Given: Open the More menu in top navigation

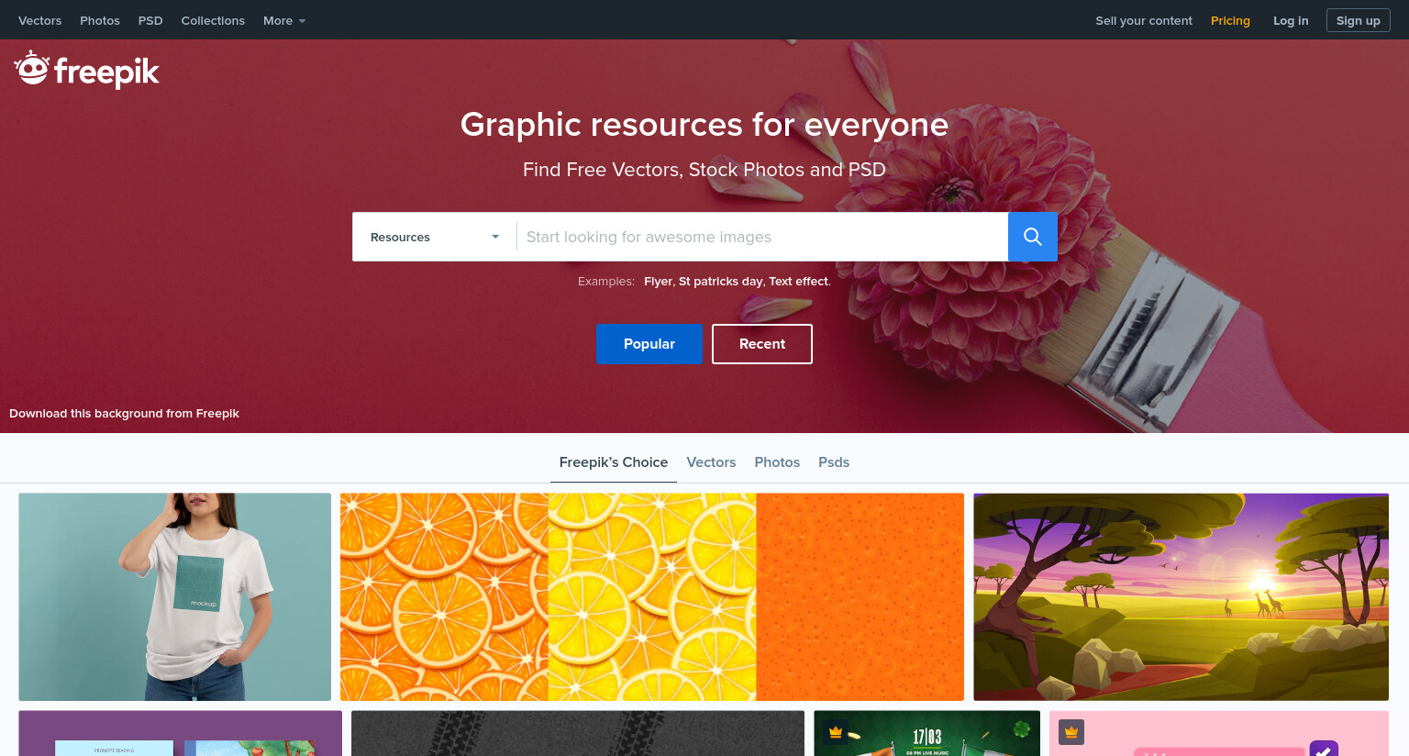Looking at the screenshot, I should coord(284,20).
